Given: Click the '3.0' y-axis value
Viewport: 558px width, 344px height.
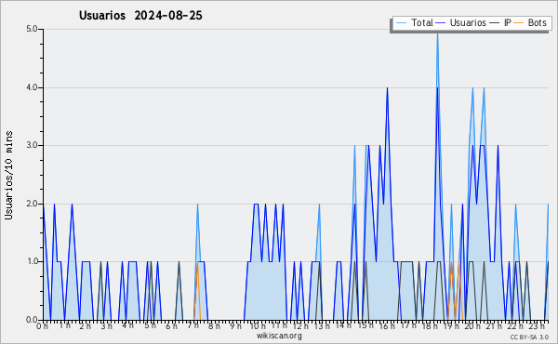Looking at the screenshot, I should click(32, 145).
